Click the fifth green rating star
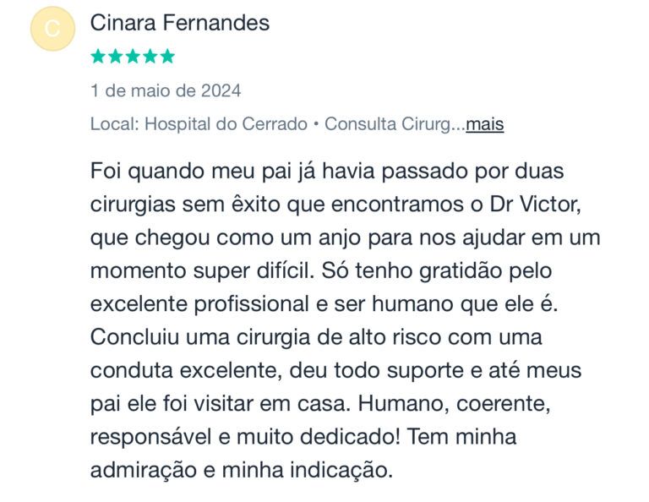Viewport: 649px width, 502px height. 167,56
